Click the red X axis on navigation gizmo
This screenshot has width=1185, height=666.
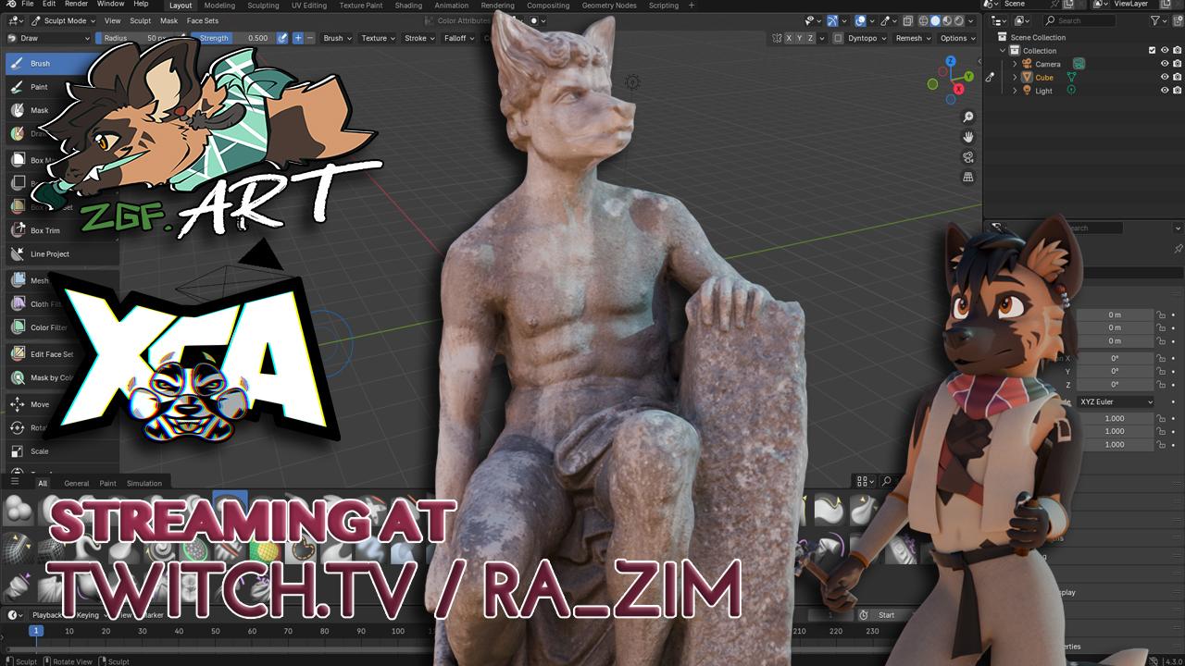tap(959, 89)
